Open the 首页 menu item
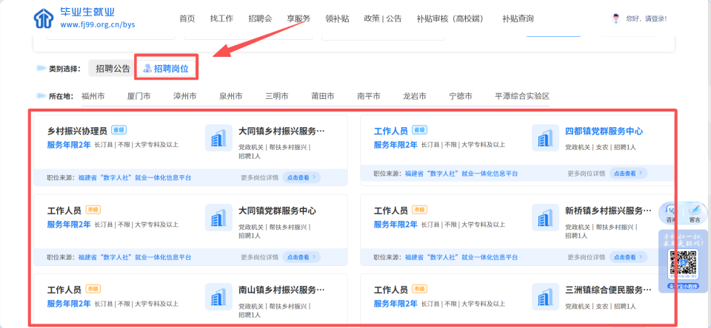Viewport: 711px width, 328px height. (x=187, y=18)
